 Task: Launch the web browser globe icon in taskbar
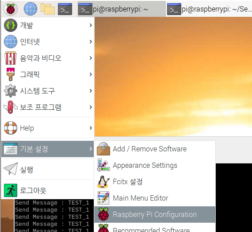[31, 9]
